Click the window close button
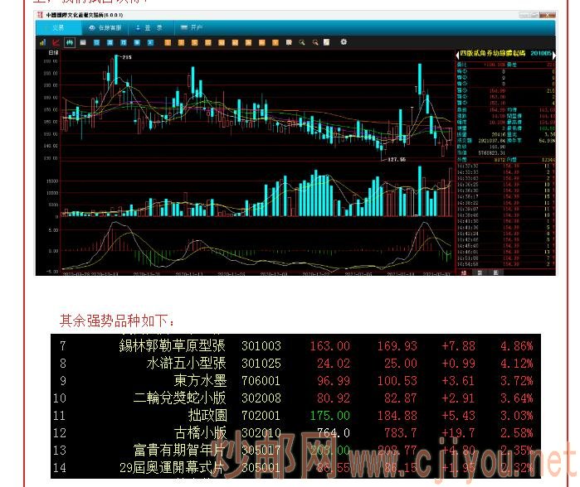 pos(550,15)
